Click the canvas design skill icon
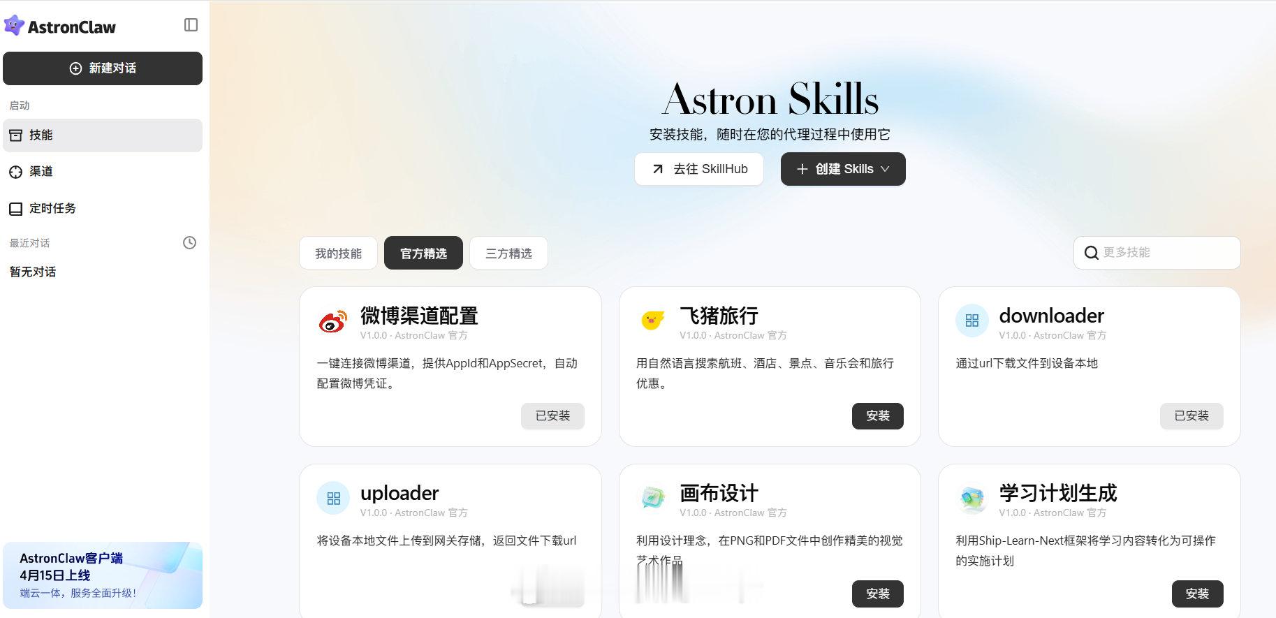The width and height of the screenshot is (1276, 618). [653, 498]
